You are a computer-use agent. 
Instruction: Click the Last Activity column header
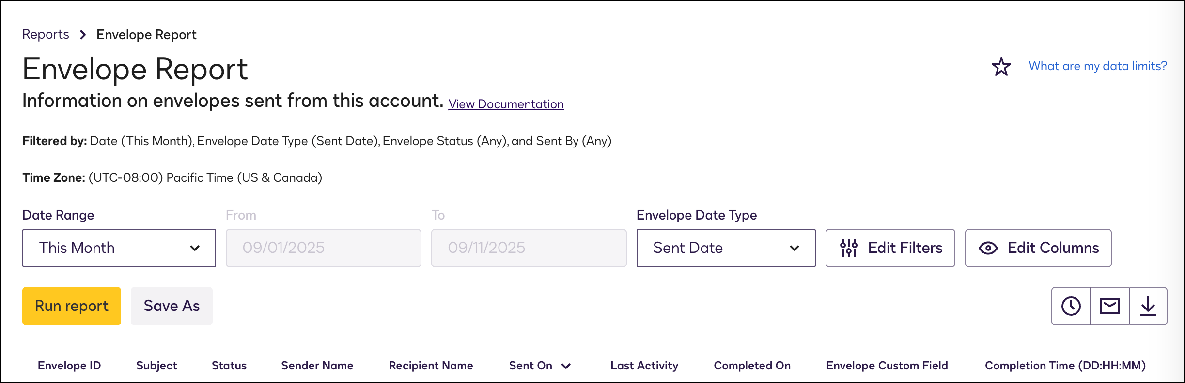click(644, 366)
